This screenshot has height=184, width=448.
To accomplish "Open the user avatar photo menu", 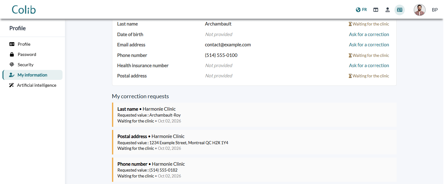I will tap(420, 10).
